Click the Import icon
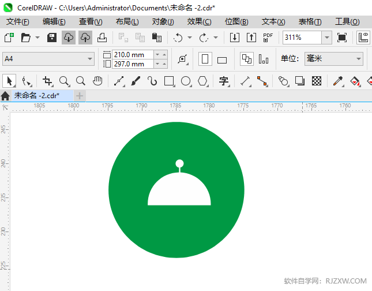This screenshot has height=291, width=372. tap(235, 38)
